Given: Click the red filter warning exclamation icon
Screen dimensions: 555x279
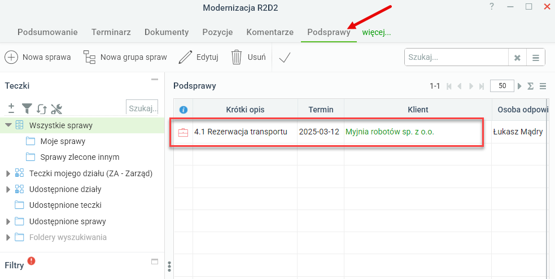Looking at the screenshot, I should pyautogui.click(x=32, y=261).
